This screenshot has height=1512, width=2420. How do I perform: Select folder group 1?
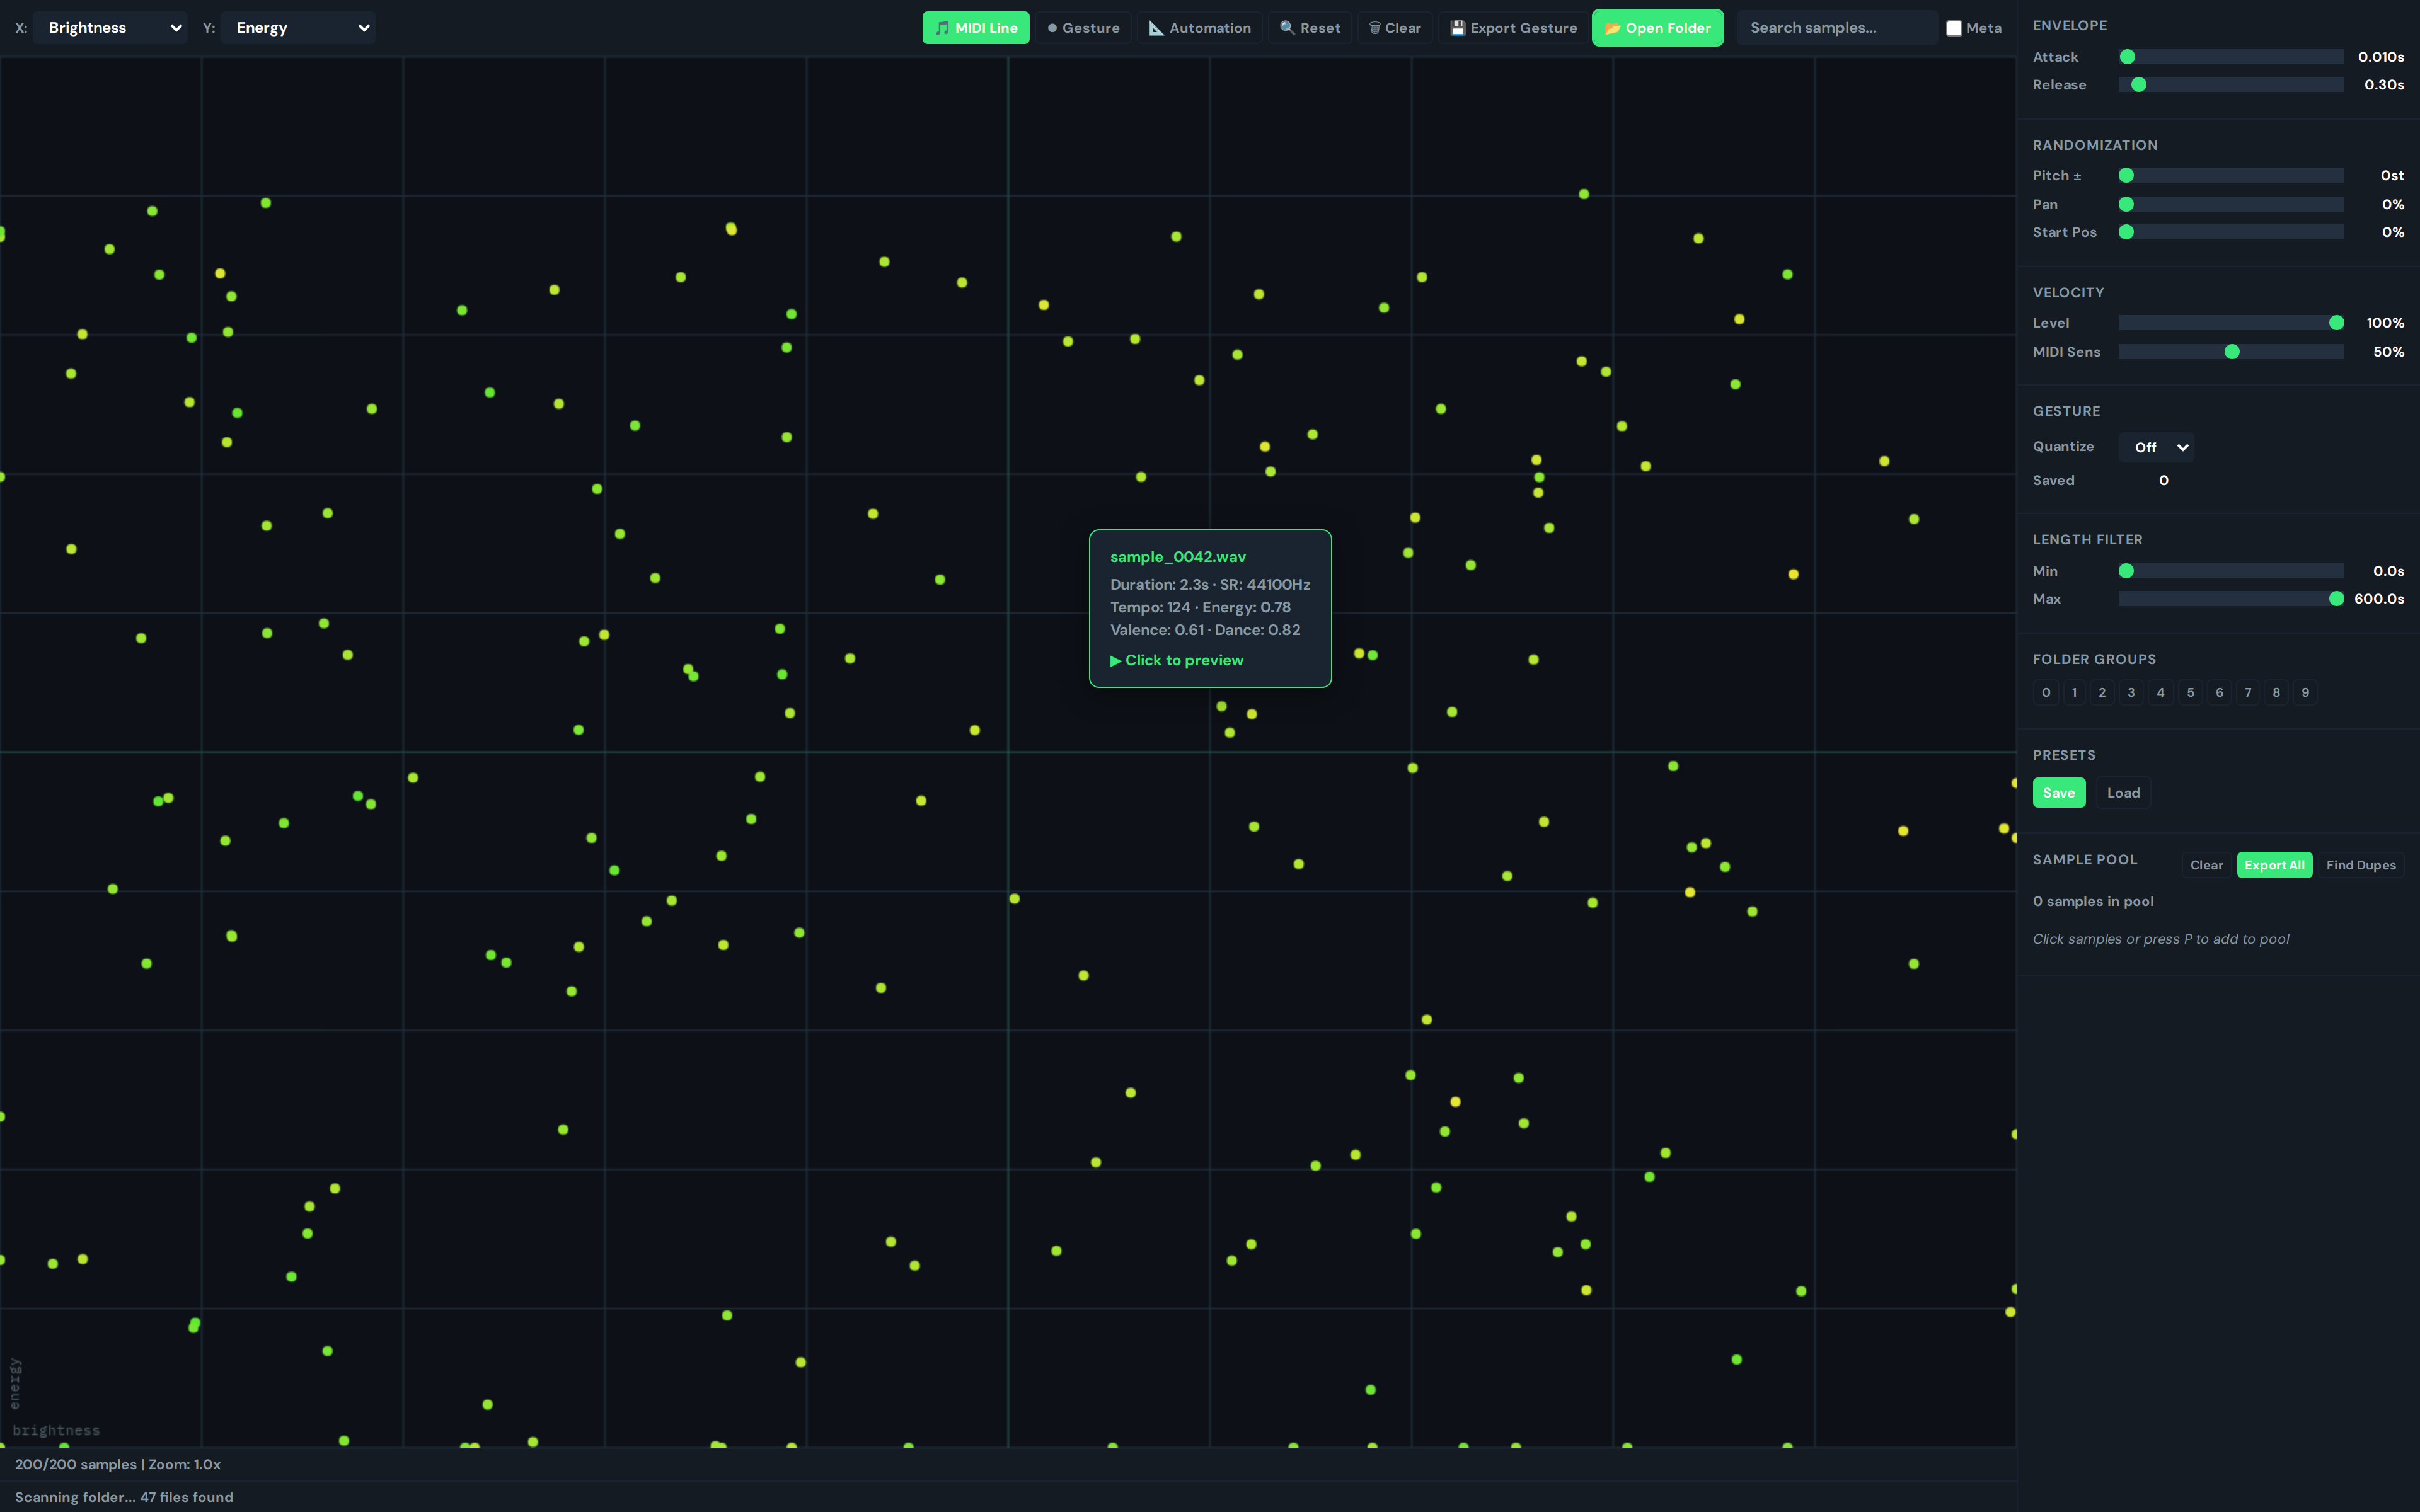(2074, 692)
